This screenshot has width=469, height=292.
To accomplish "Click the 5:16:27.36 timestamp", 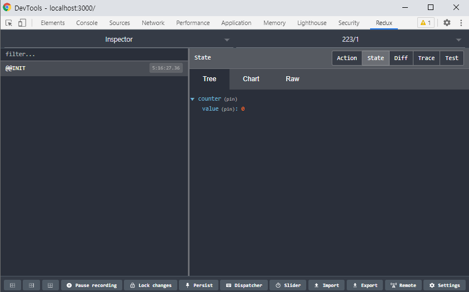I will [166, 68].
